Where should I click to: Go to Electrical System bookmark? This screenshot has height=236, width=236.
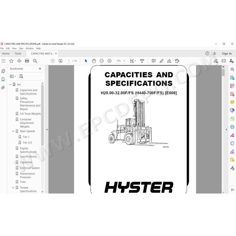point(30,168)
